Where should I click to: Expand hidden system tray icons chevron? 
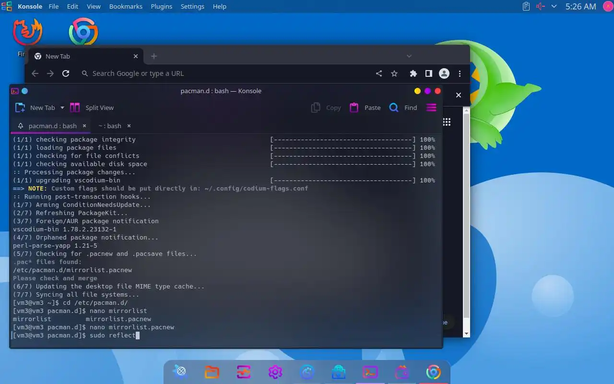click(554, 6)
